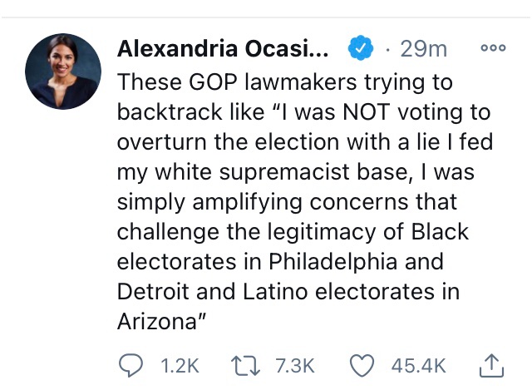View the 45.4K likes count
The width and height of the screenshot is (532, 390).
418,366
